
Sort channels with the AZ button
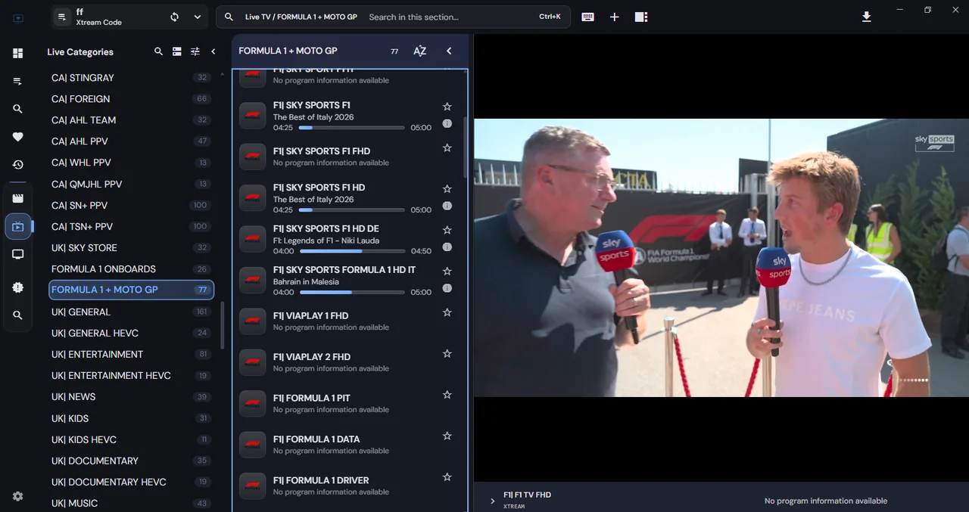pyautogui.click(x=419, y=51)
